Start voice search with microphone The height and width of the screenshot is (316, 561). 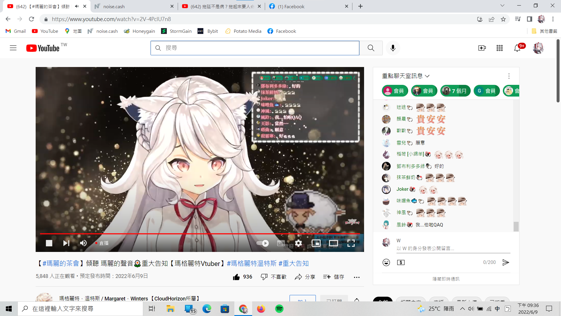click(x=393, y=48)
